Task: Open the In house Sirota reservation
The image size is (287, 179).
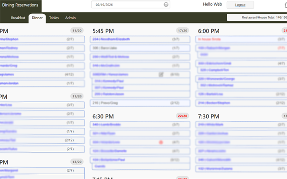Action: coord(241,39)
